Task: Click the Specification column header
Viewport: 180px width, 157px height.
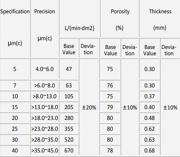Action: pyautogui.click(x=15, y=29)
